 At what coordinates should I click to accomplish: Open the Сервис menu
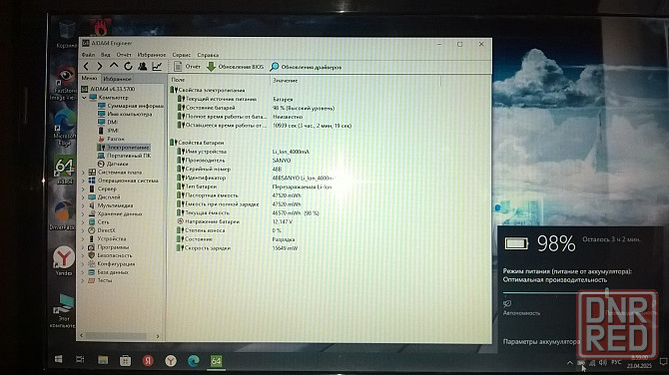click(182, 55)
